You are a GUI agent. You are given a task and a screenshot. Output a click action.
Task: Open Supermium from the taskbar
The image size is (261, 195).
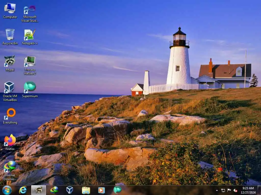tap(117, 190)
